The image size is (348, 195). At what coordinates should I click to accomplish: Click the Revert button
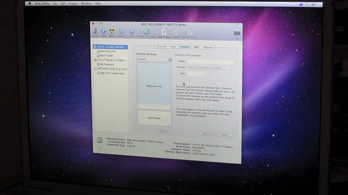206,134
